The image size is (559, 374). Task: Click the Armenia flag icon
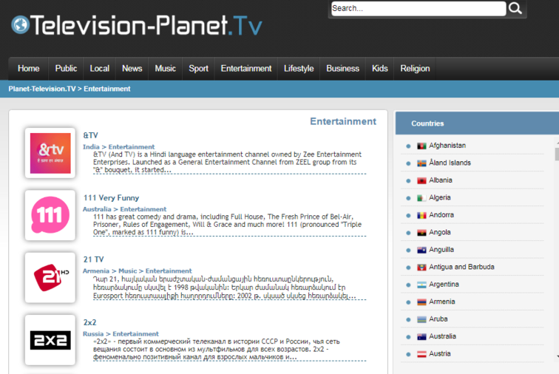click(422, 302)
